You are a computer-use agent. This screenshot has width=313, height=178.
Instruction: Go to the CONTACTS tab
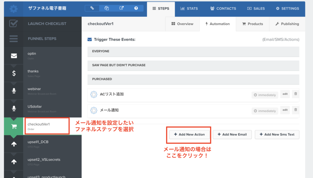223,9
